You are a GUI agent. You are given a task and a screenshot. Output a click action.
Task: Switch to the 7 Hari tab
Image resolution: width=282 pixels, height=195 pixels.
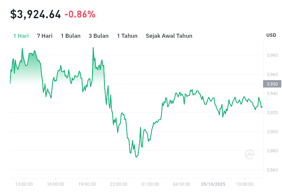(45, 36)
